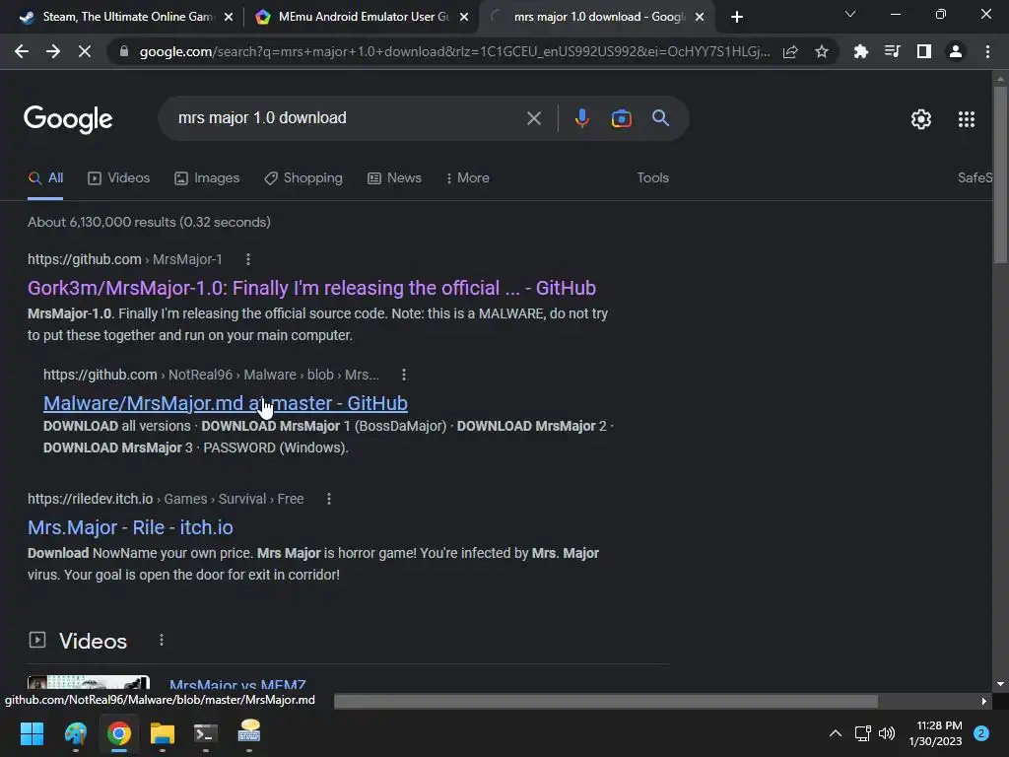This screenshot has width=1009, height=757.
Task: Select the All results tab
Action: click(x=45, y=178)
